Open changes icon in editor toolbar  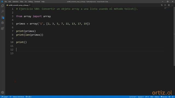(x=162, y=5)
